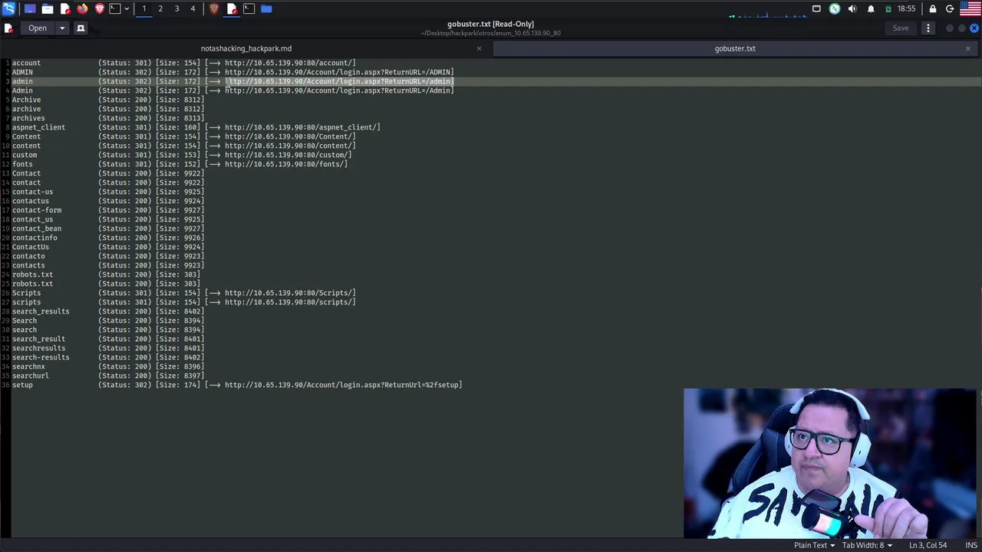This screenshot has width=982, height=552.
Task: Click the 'setup' entry
Action: pyautogui.click(x=22, y=385)
